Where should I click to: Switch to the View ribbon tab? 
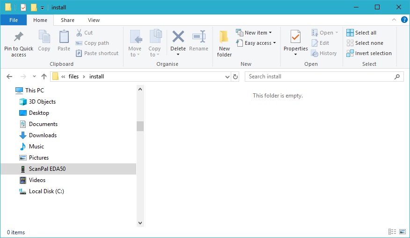tap(94, 20)
